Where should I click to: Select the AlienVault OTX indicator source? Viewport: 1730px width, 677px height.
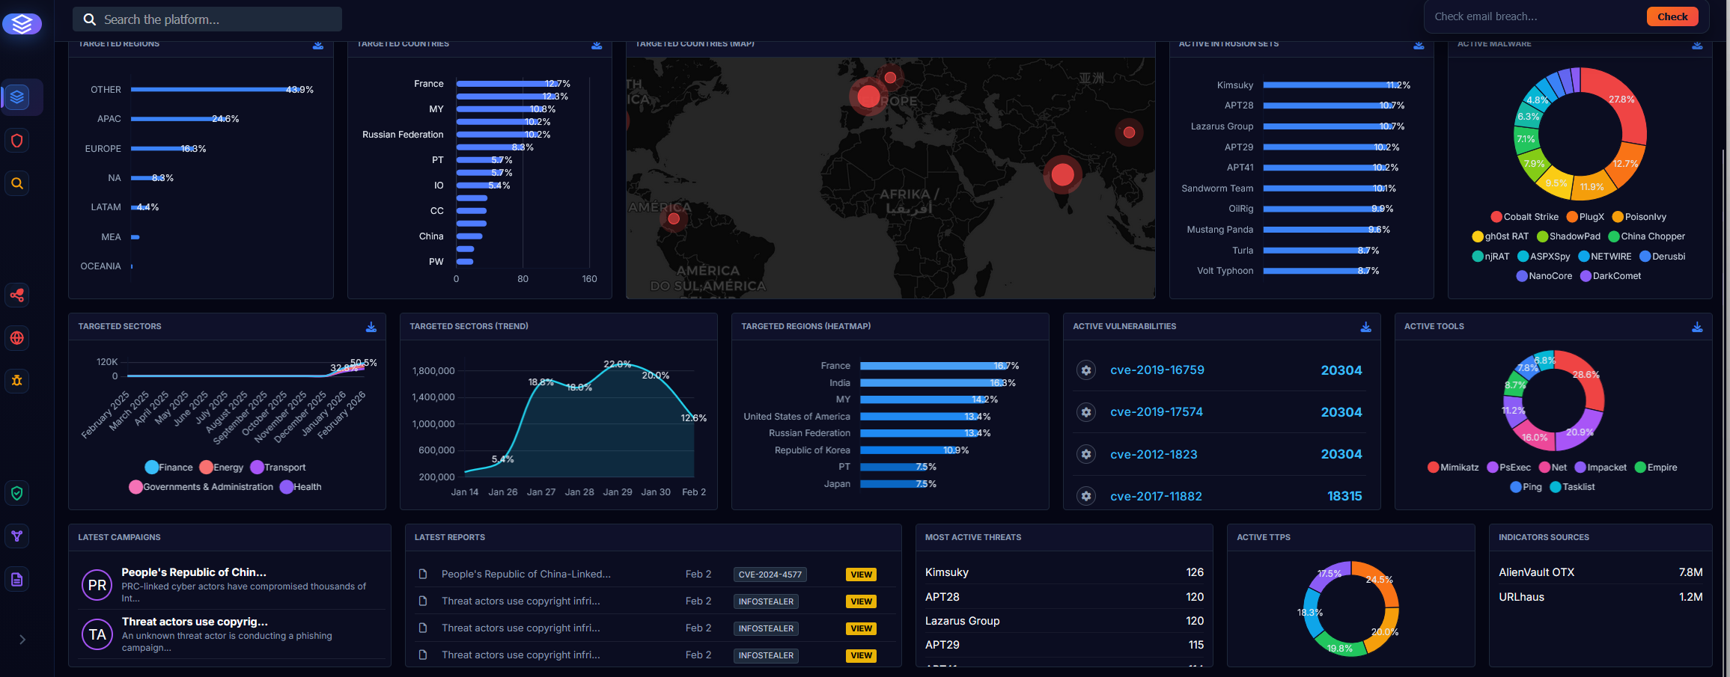click(1600, 572)
